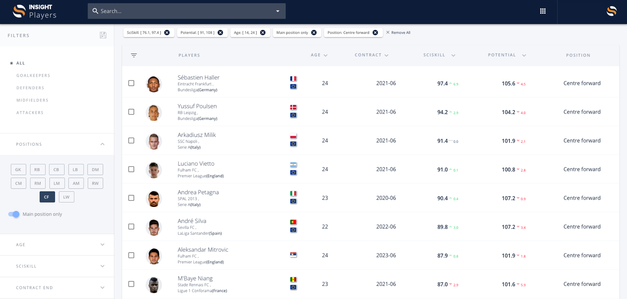This screenshot has width=627, height=299.
Task: Click the Portugal flag for André Silva
Action: click(293, 222)
